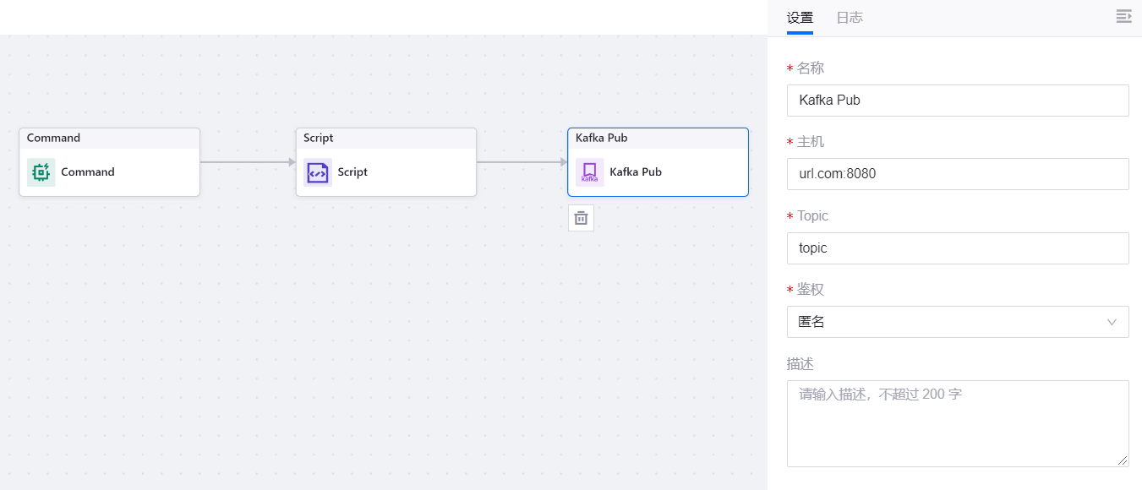
Task: Click the Kafka Pub node title bar
Action: tap(658, 139)
